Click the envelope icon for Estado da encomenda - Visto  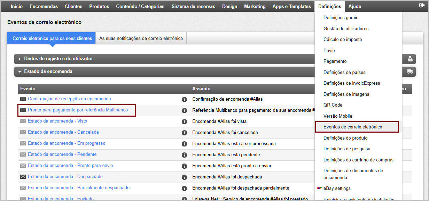pyautogui.click(x=23, y=121)
